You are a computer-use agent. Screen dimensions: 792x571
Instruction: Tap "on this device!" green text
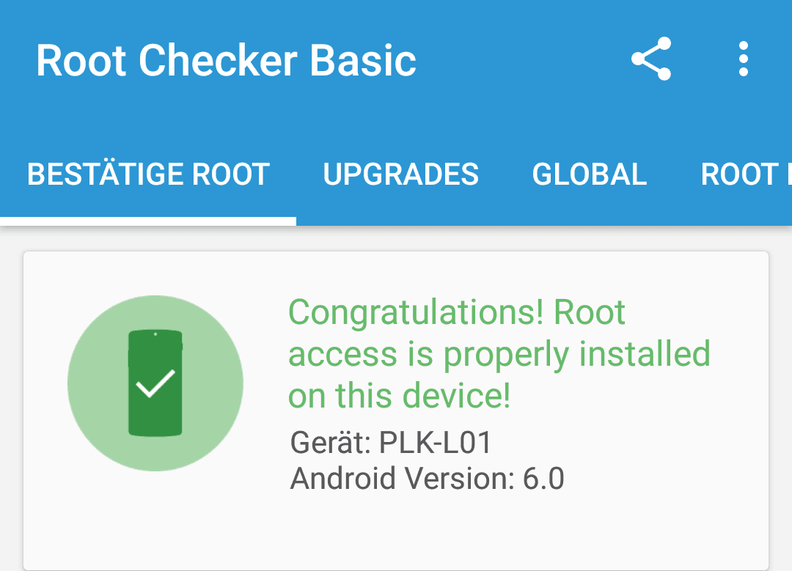(x=399, y=395)
